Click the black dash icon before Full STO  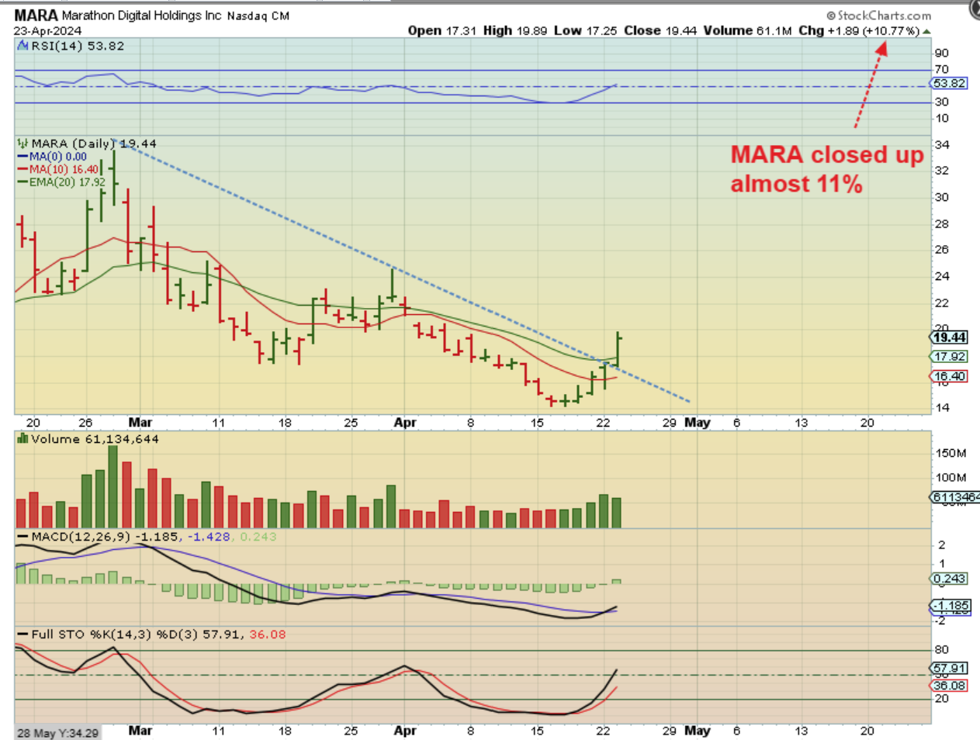tap(23, 635)
